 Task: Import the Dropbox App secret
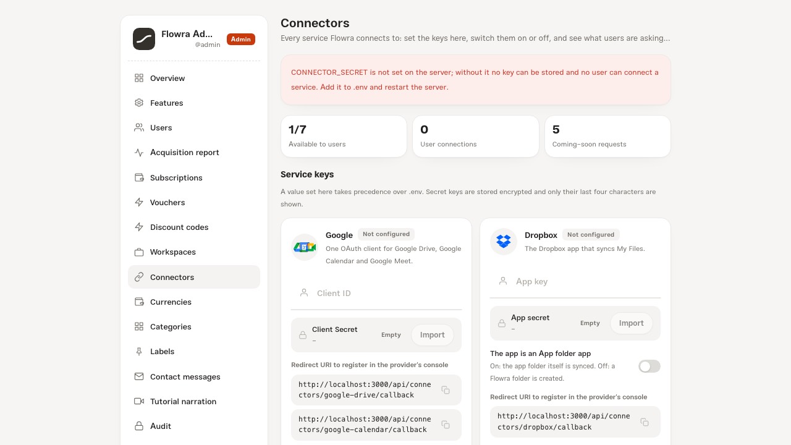[632, 323]
